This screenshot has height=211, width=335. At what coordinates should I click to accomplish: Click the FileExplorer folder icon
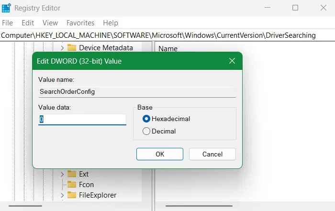72,195
